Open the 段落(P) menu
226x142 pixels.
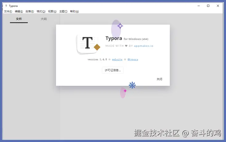pos(30,11)
